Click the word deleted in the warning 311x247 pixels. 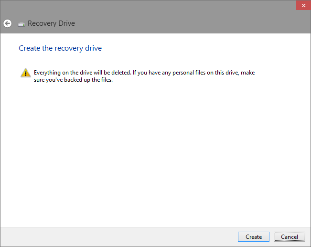tap(119, 73)
